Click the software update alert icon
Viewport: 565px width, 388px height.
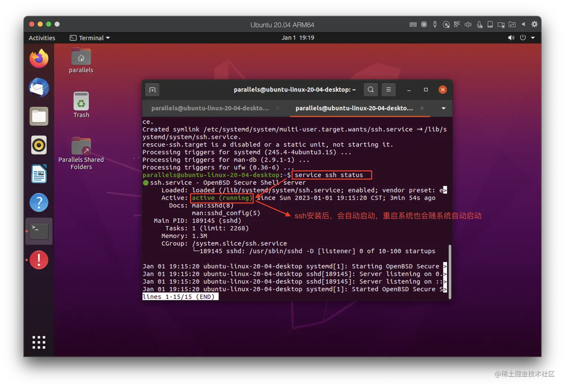(x=39, y=260)
